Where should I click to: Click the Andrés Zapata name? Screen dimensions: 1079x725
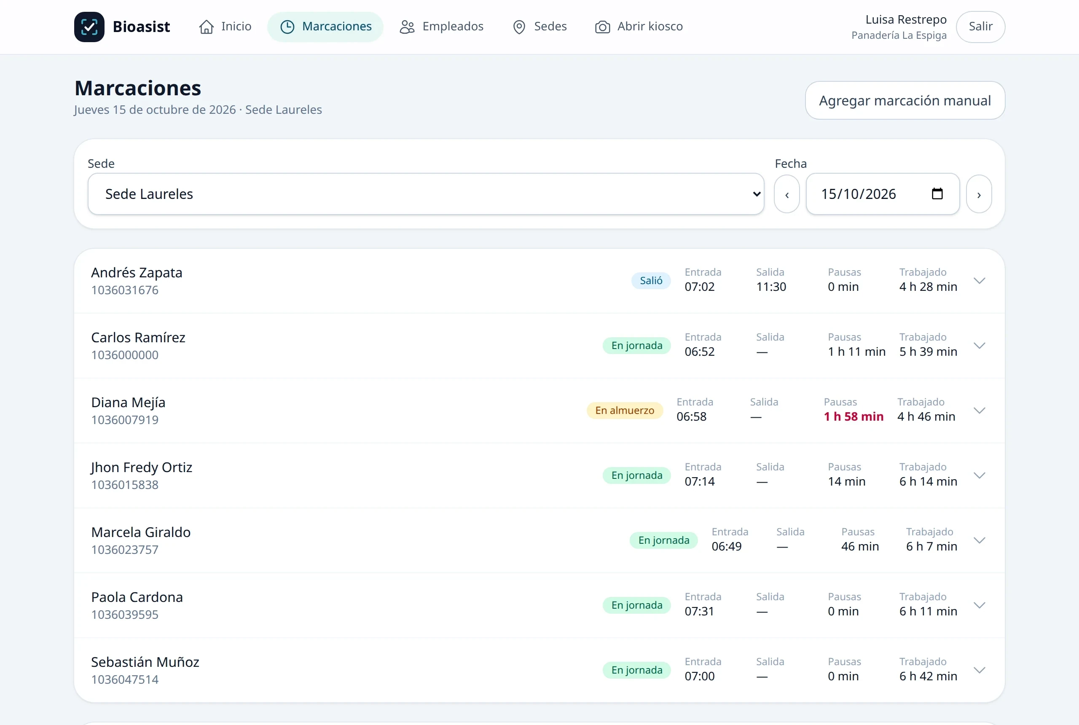(x=137, y=272)
